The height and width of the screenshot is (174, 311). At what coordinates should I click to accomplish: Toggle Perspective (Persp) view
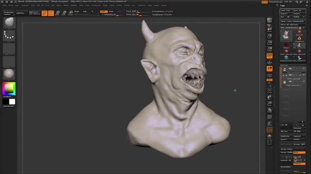pos(269,56)
